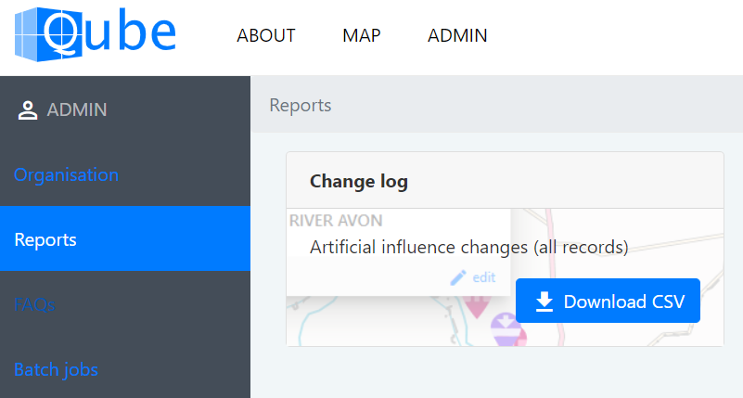Click the ADMIN label in sidebar header

point(77,110)
